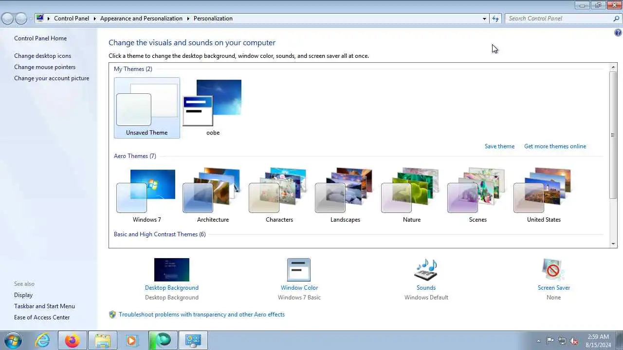Open the recent pages dropdown arrow
Viewport: 623px width, 350px height.
pos(31,18)
